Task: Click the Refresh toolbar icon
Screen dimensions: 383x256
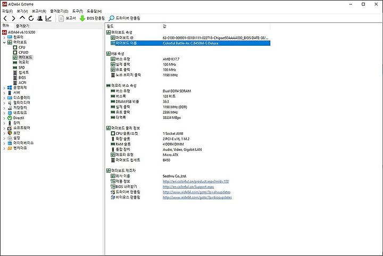Action: [x=31, y=18]
